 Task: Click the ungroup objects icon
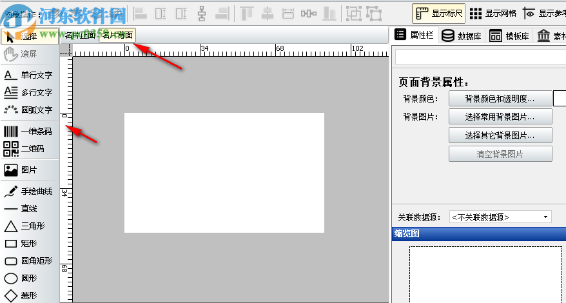click(x=375, y=14)
